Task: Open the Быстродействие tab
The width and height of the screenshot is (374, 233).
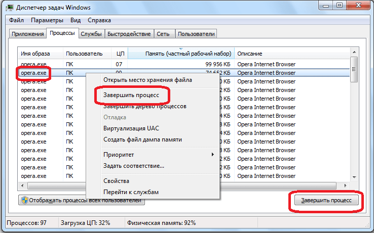Action: click(129, 34)
